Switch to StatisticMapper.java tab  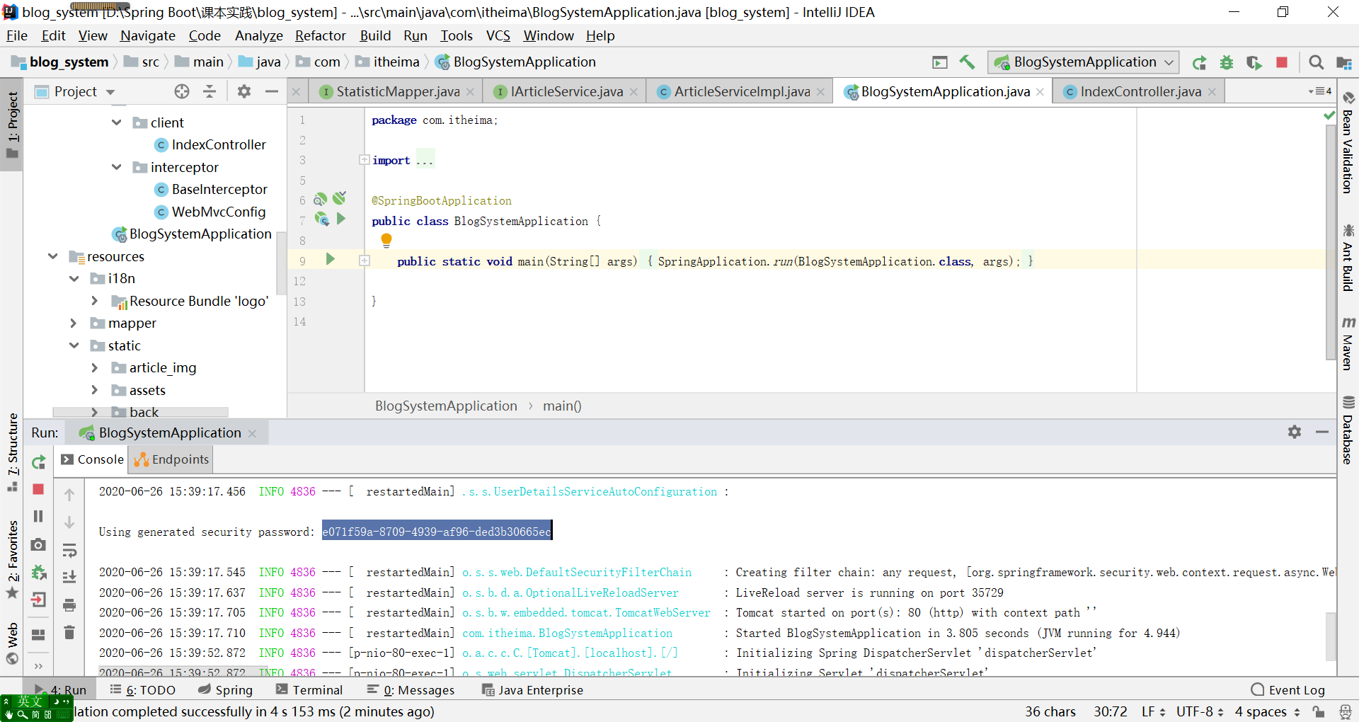pos(397,91)
